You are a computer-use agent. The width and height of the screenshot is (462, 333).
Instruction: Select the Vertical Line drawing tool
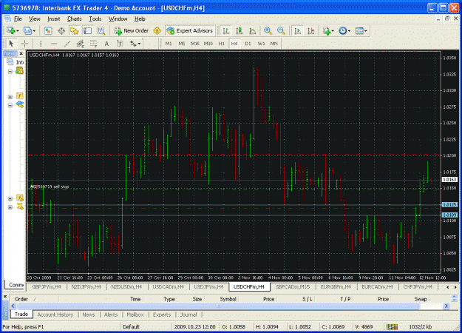click(41, 44)
